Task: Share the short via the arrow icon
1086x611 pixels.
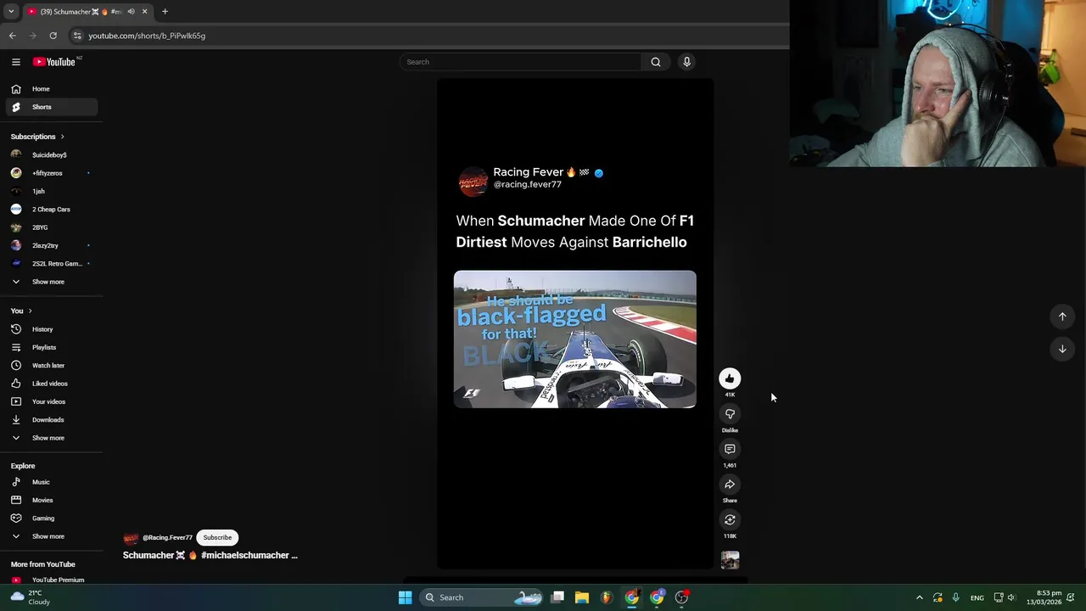Action: pyautogui.click(x=730, y=485)
